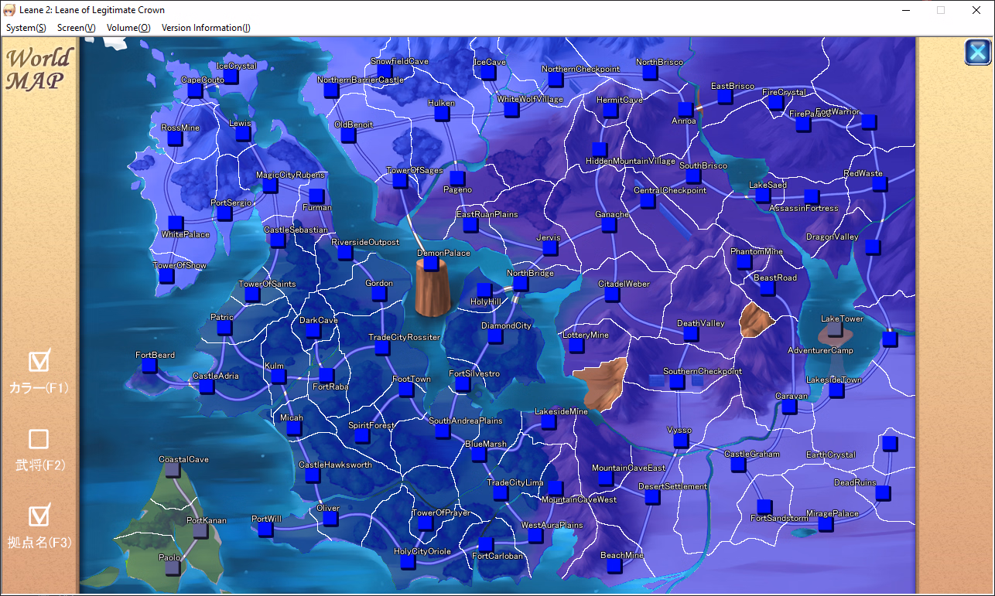Close the world map with blue X
The image size is (995, 596).
pos(978,52)
